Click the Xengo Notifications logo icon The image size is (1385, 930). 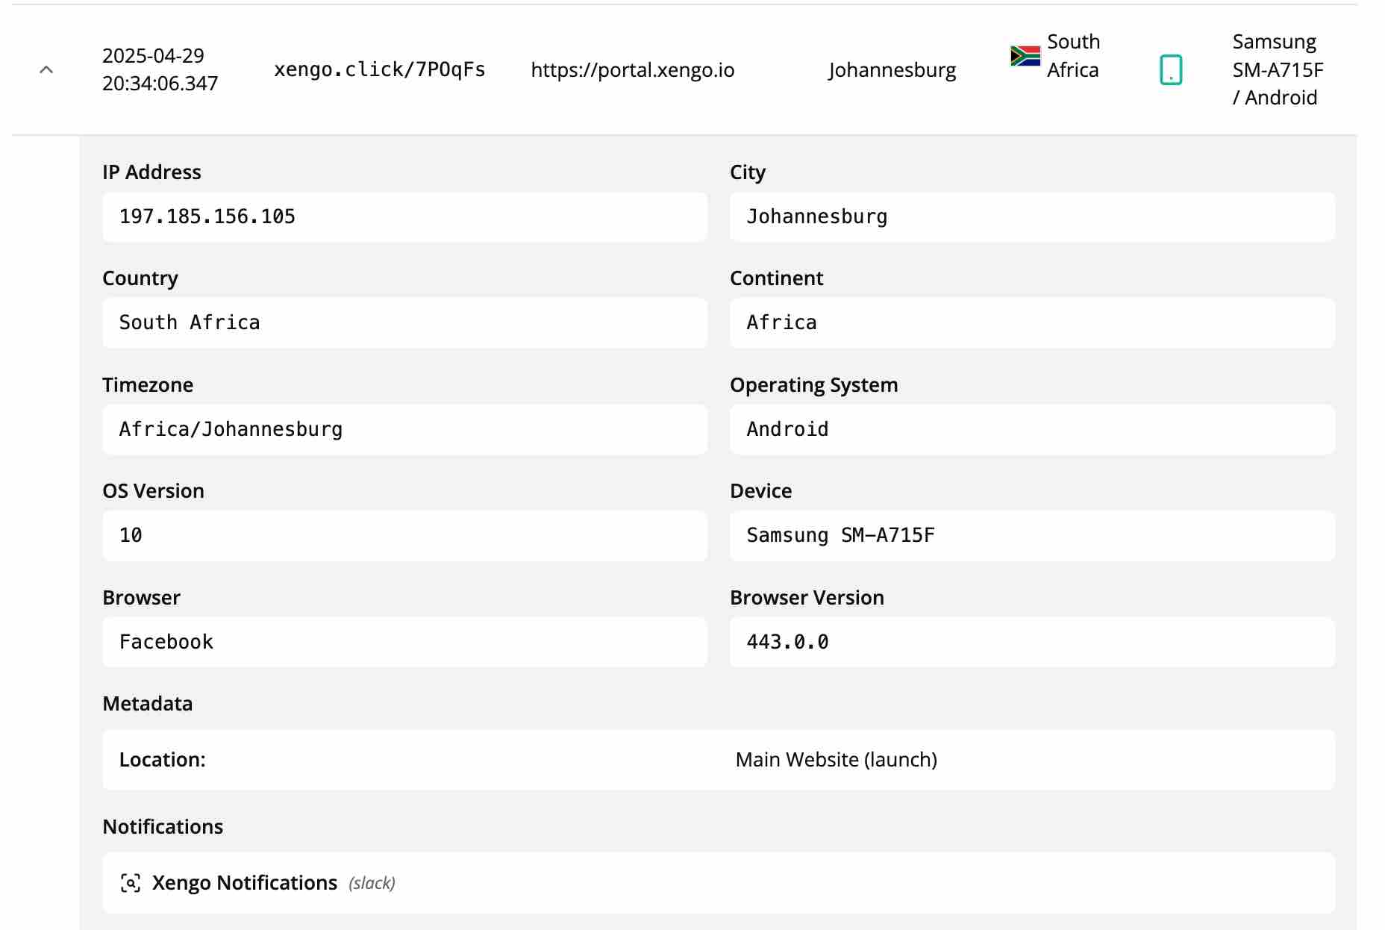131,881
